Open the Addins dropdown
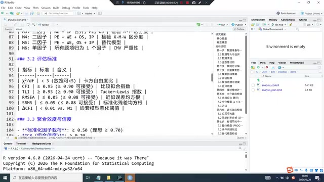 pyautogui.click(x=90, y=13)
